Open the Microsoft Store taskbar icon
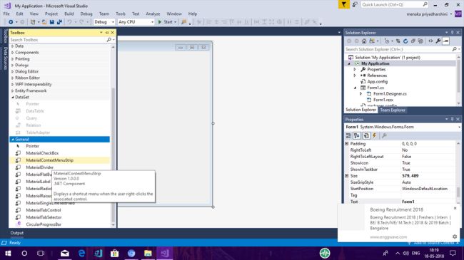464x260 pixels. pos(114,253)
